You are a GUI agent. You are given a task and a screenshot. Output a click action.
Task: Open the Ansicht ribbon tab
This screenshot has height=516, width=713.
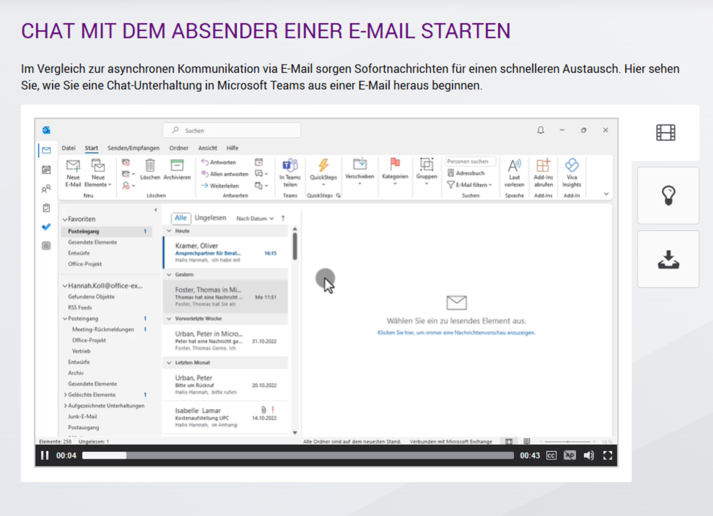208,148
